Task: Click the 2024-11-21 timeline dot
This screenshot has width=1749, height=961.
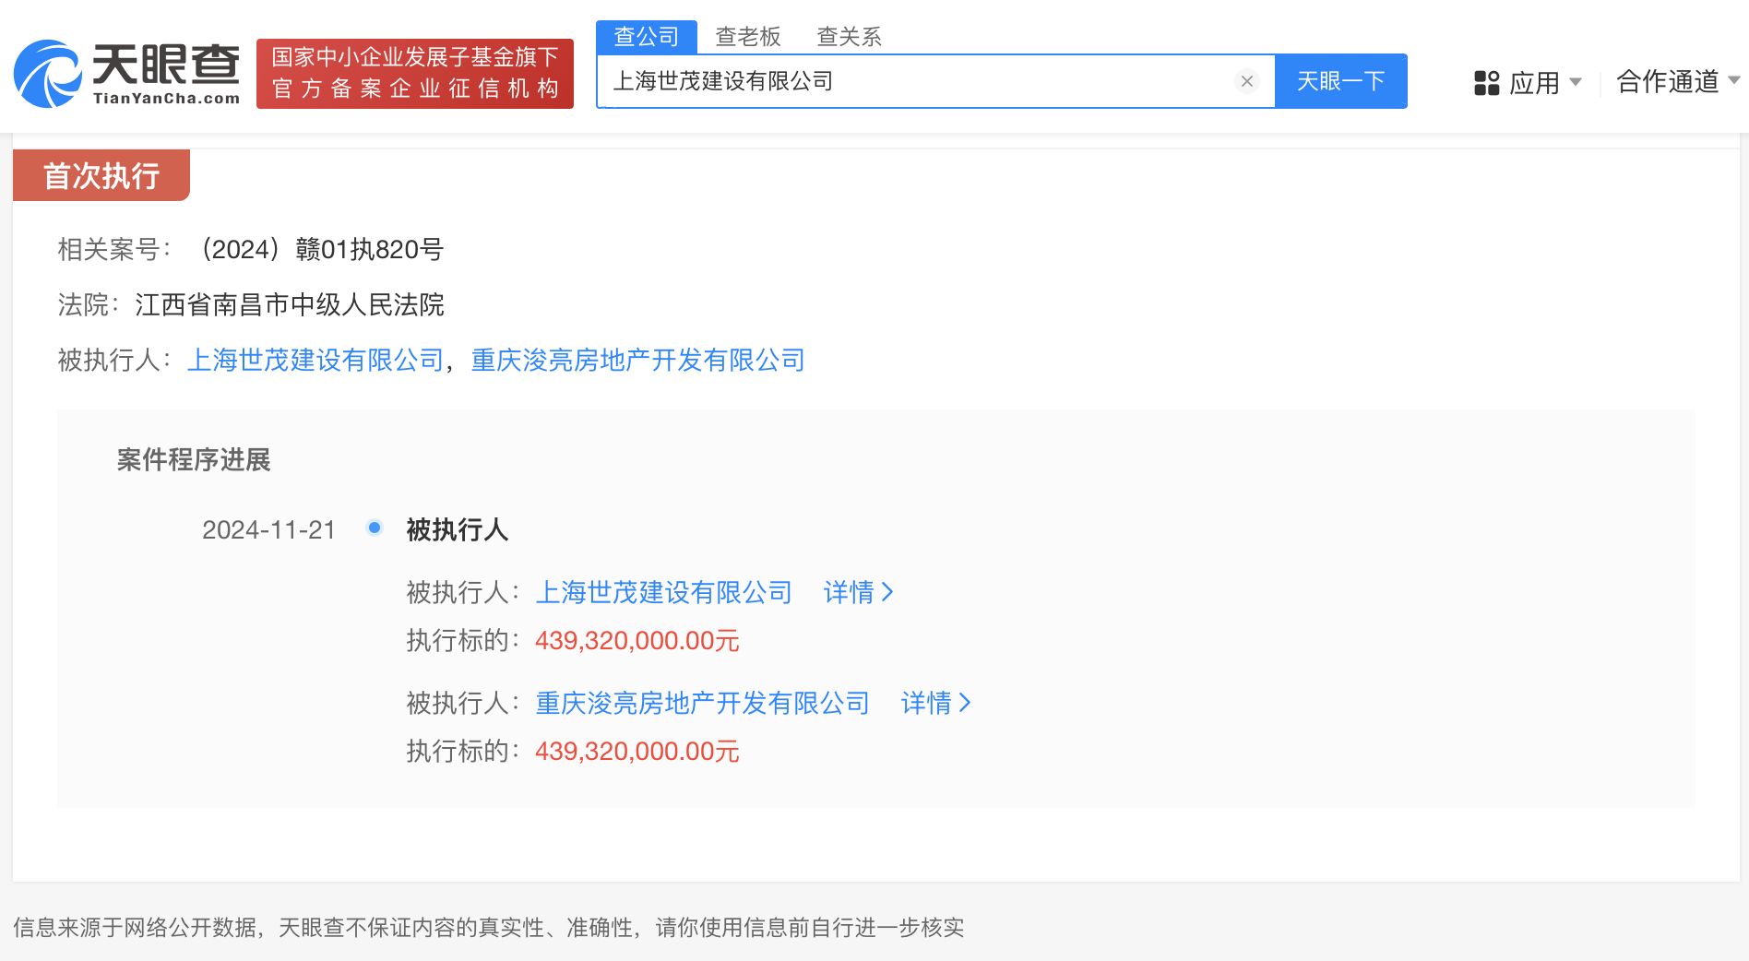Action: 375,528
